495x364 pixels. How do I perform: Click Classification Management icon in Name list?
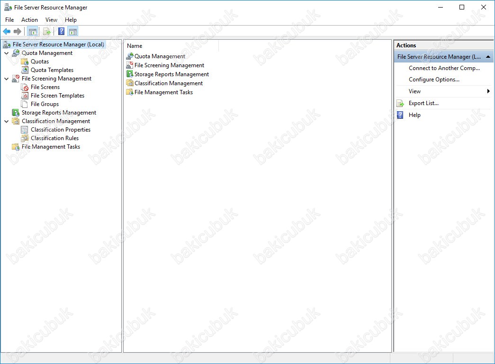click(130, 83)
